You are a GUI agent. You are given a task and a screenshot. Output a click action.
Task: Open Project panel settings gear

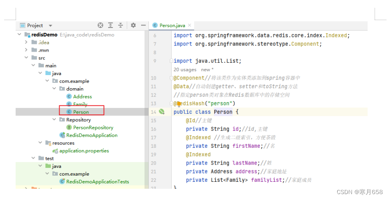(x=133, y=25)
